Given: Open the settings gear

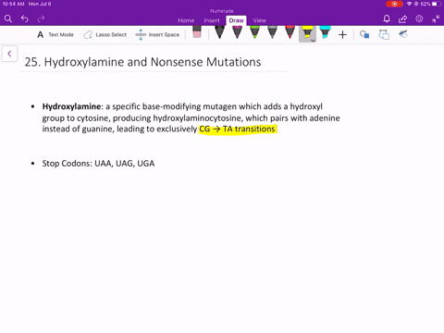Looking at the screenshot, I should pos(419,18).
